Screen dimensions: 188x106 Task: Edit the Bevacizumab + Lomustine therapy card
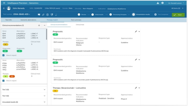[x=136, y=88]
